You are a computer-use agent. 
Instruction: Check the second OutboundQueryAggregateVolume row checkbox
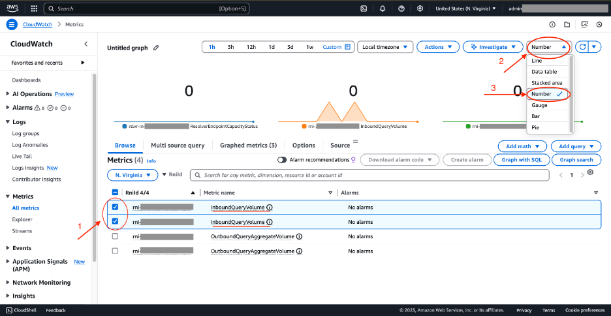pos(115,251)
